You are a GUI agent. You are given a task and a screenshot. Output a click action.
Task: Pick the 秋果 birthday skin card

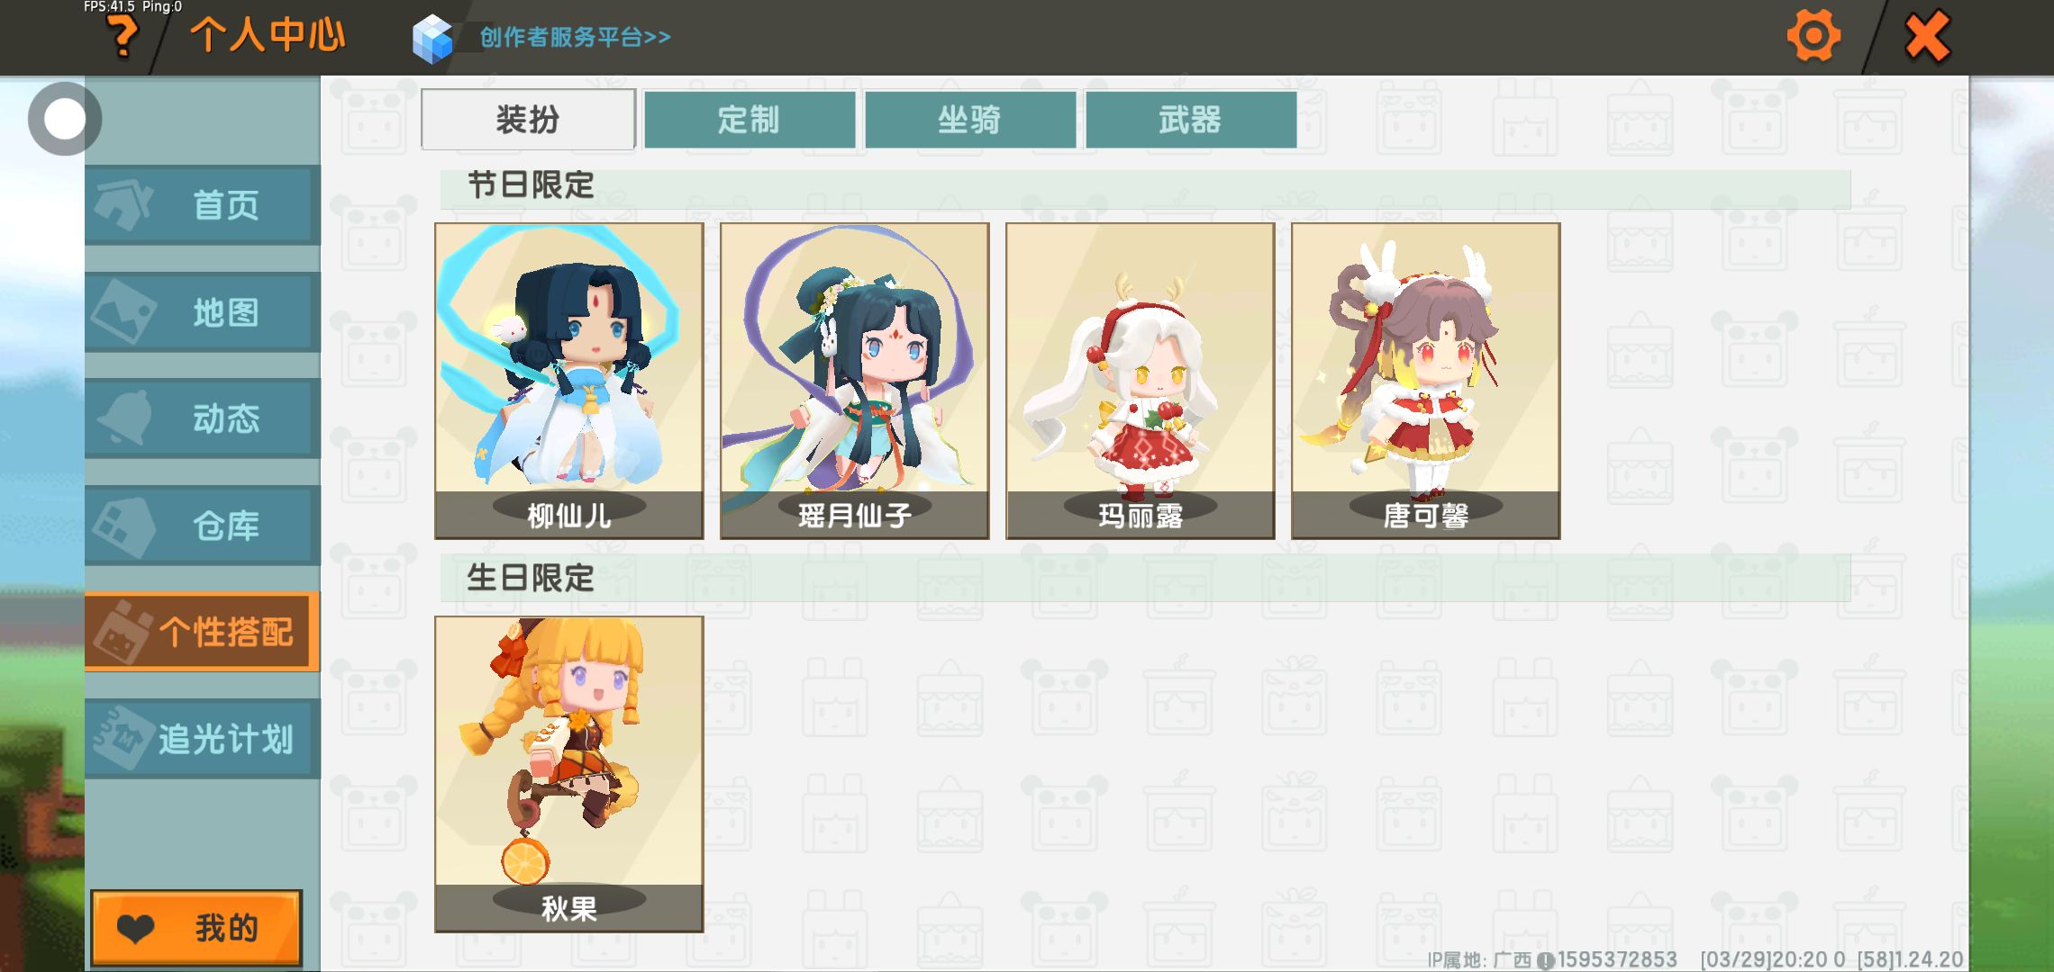pos(569,774)
